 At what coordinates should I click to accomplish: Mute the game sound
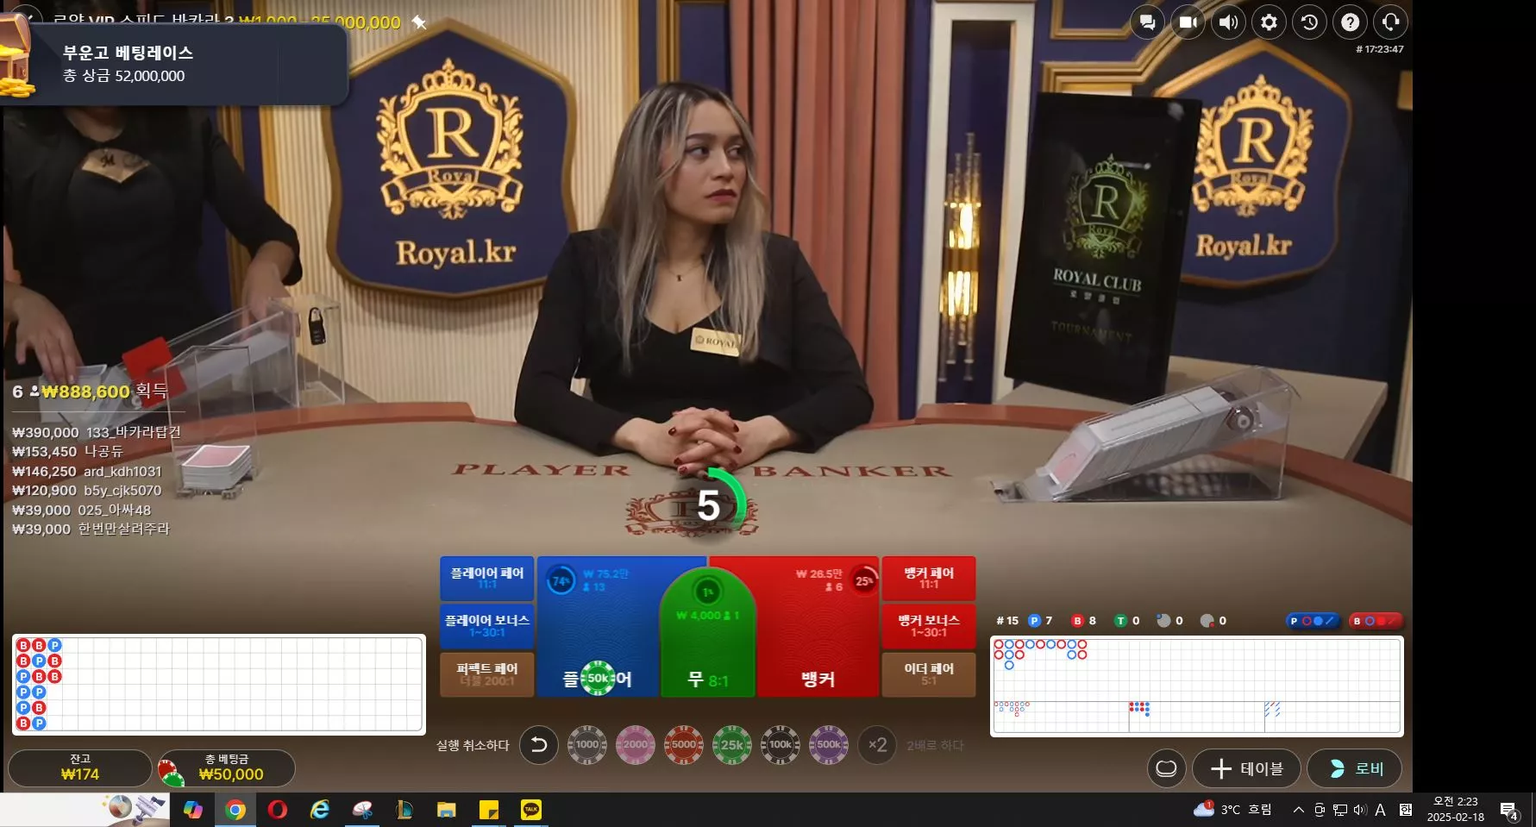click(1228, 22)
